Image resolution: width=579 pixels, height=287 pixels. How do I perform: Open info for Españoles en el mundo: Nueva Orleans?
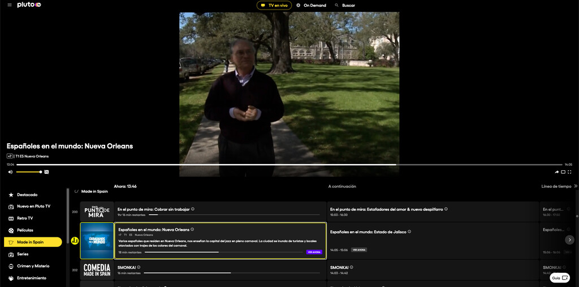pos(192,229)
